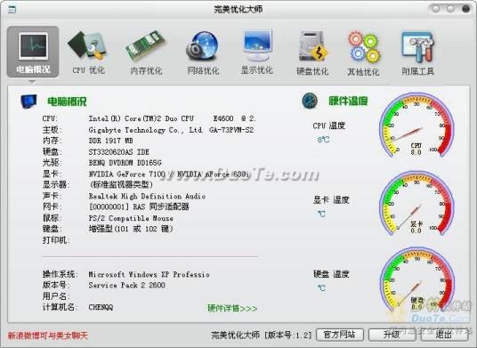Click the black close button in title bar

[465, 9]
